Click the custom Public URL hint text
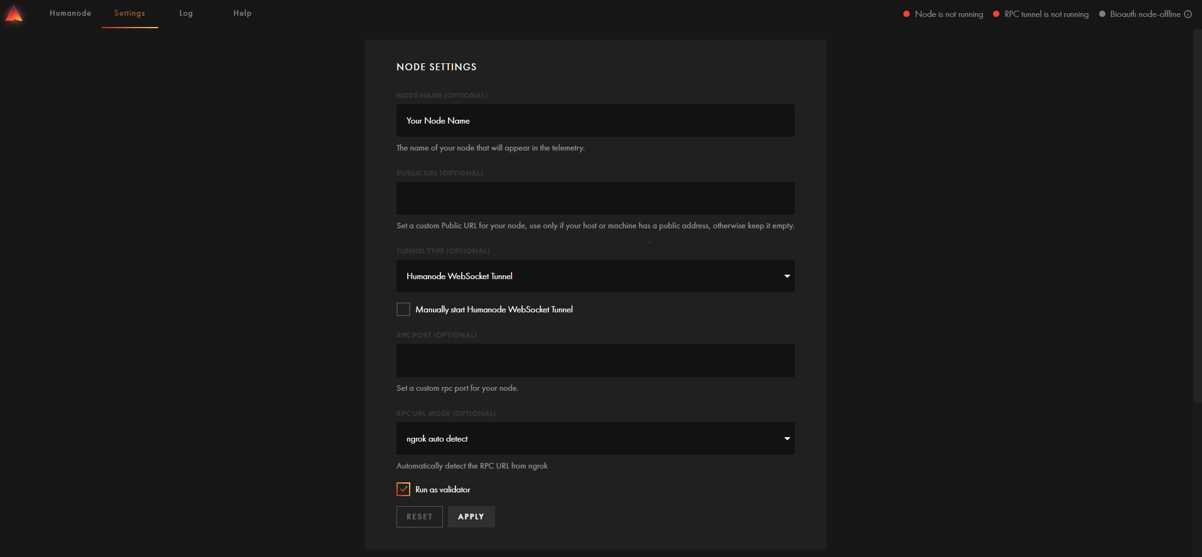Image resolution: width=1202 pixels, height=557 pixels. (595, 226)
